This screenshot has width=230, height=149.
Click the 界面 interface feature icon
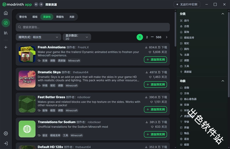(181, 127)
